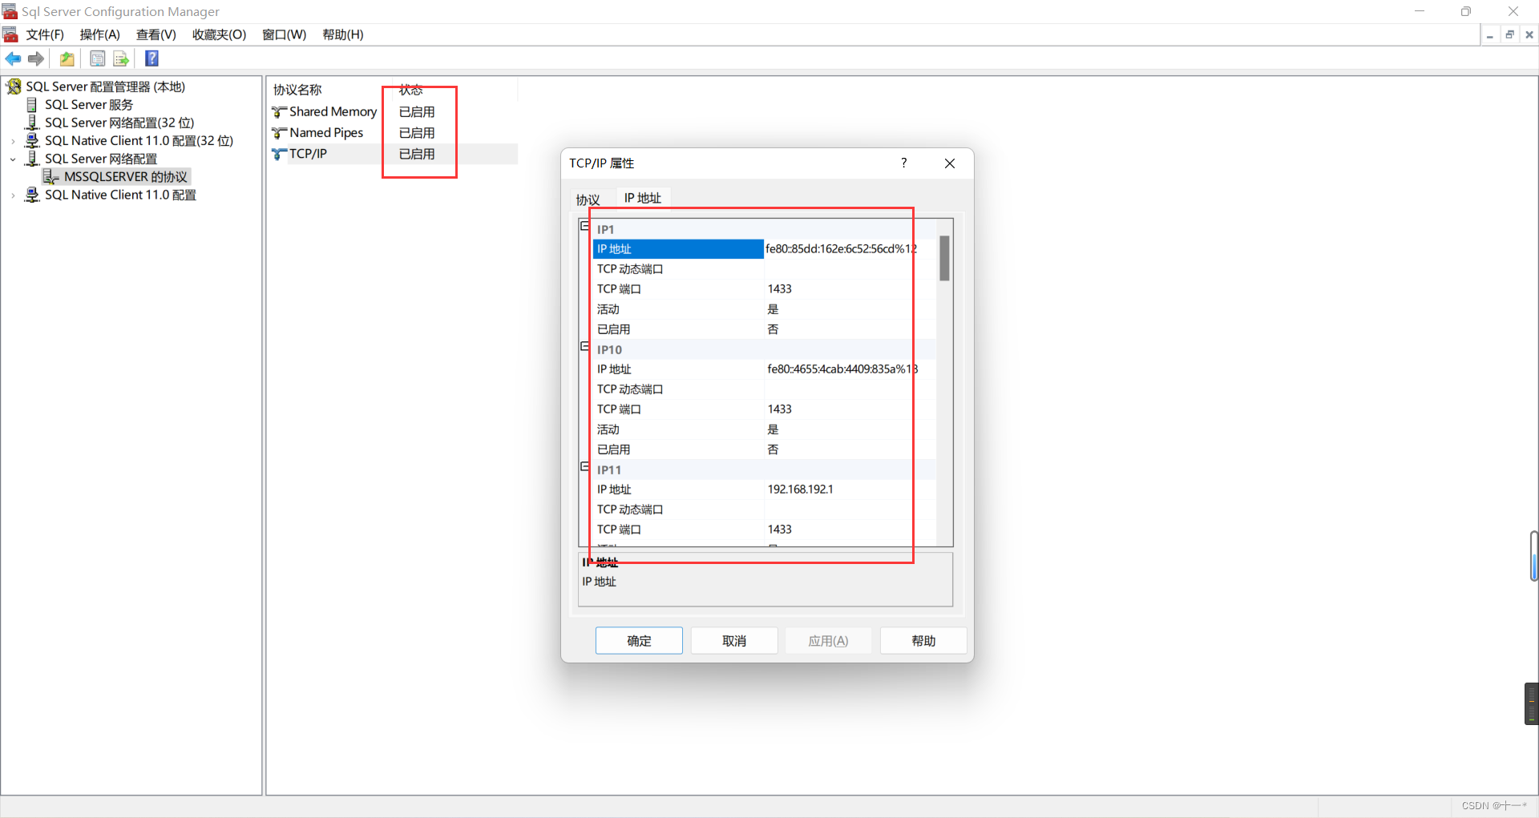1539x818 pixels.
Task: Open the 帮助(H) menu
Action: coord(343,34)
